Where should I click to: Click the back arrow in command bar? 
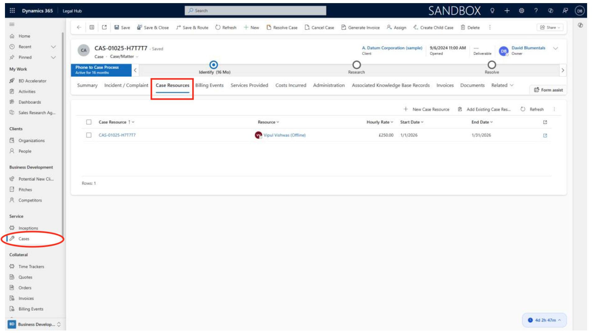point(79,27)
